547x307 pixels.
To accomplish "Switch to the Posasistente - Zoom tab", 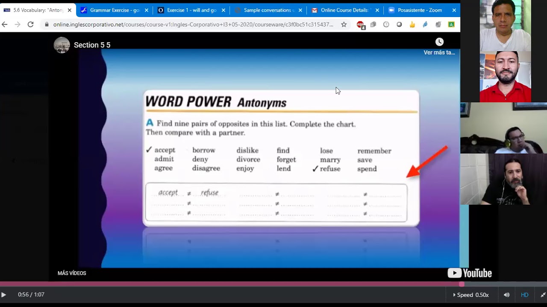I will click(422, 10).
